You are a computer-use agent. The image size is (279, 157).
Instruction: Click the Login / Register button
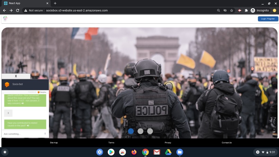268,19
